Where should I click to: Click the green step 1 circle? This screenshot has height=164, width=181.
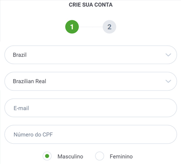tap(72, 27)
